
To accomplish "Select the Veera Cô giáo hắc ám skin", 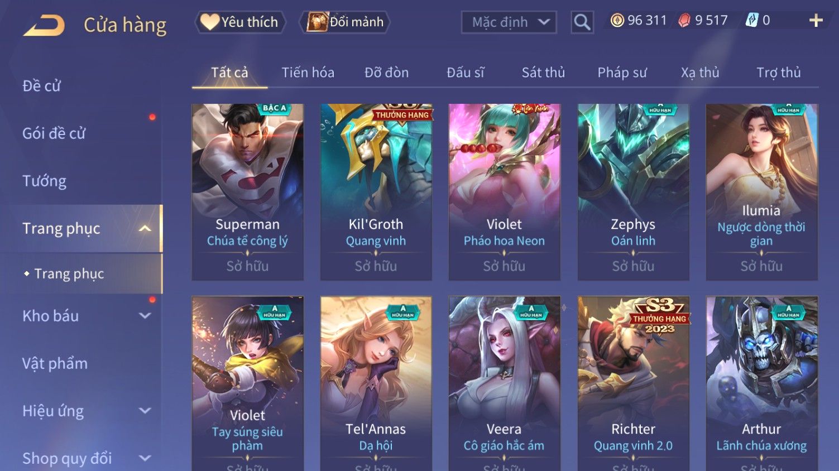I will (504, 383).
